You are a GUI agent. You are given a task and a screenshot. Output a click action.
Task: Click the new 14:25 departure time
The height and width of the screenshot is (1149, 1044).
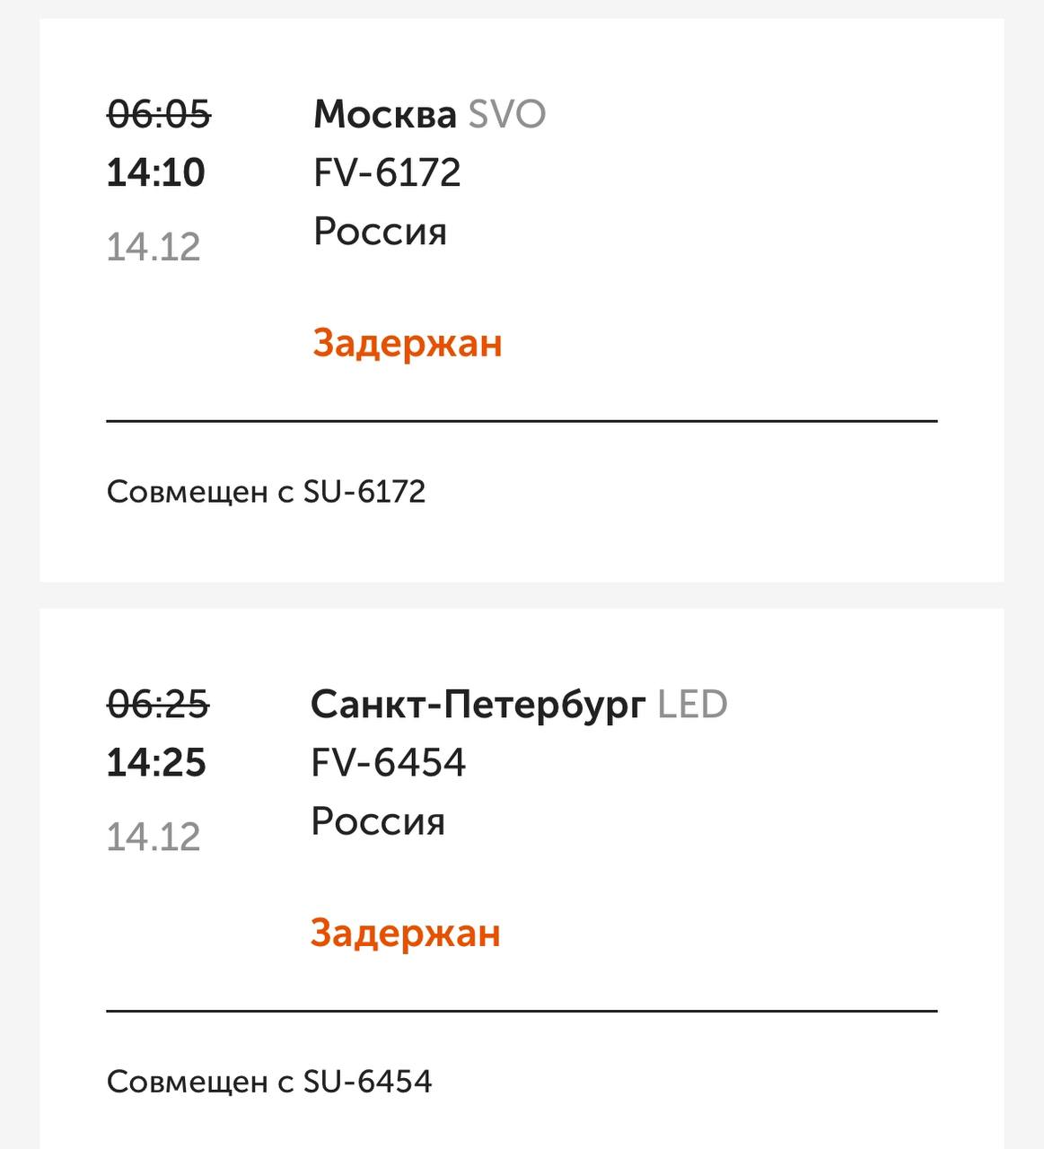156,763
